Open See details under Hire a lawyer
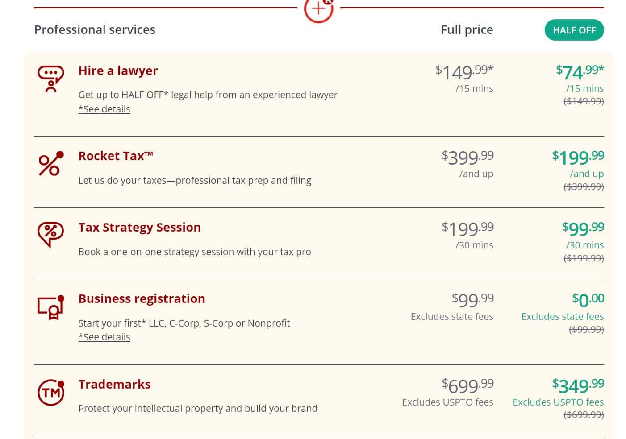 [x=104, y=109]
